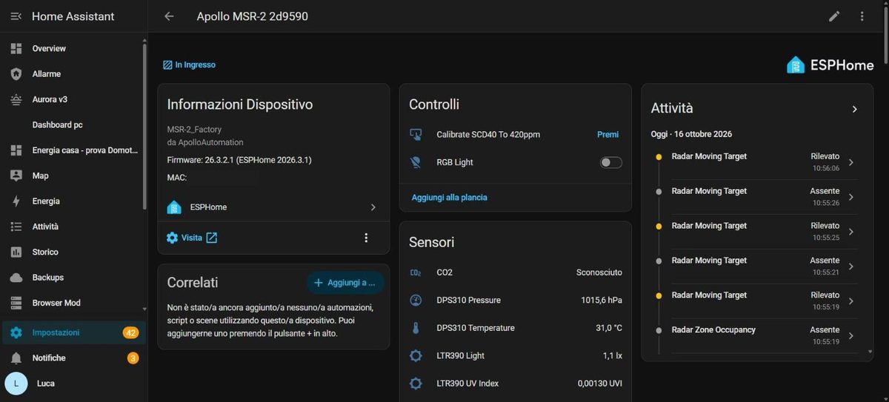This screenshot has width=889, height=402.
Task: Expand Radar Moving Target entry at 10:55:25
Action: 850,232
